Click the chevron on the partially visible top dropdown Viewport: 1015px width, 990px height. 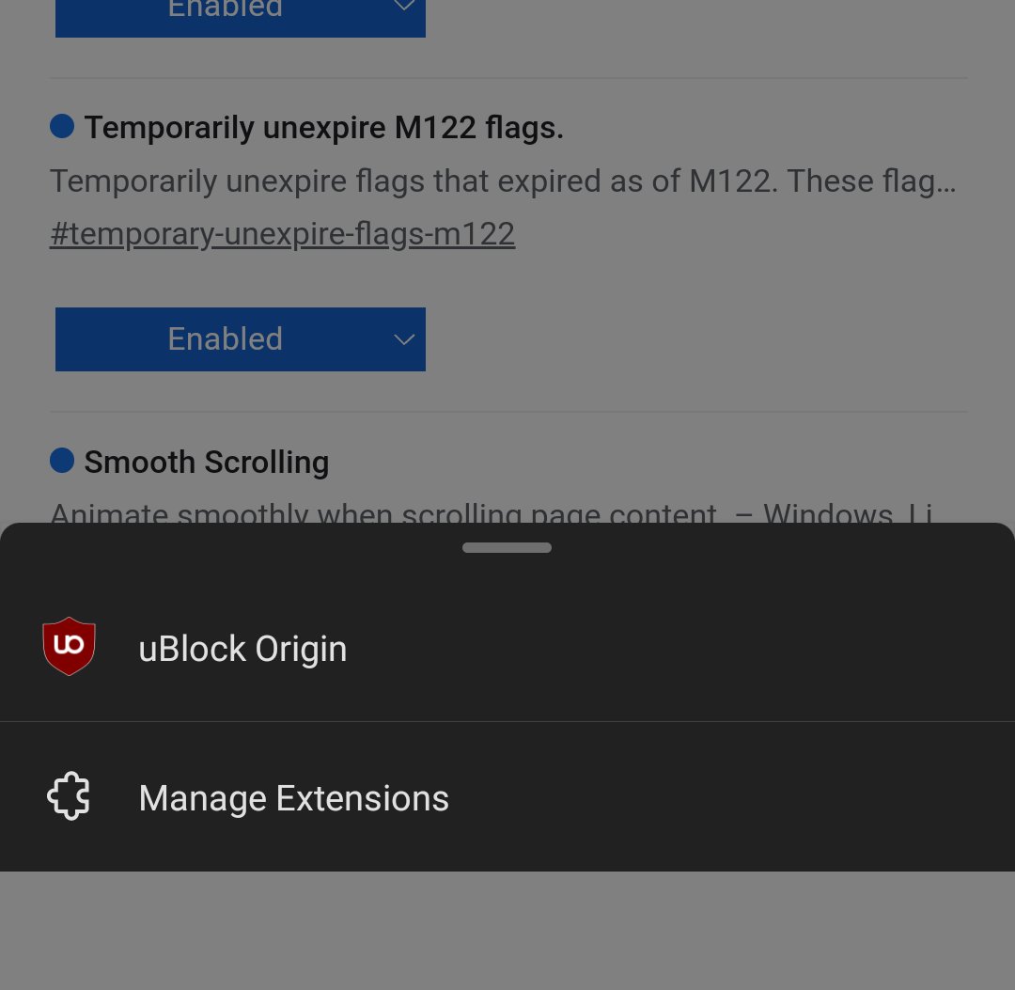coord(404,6)
